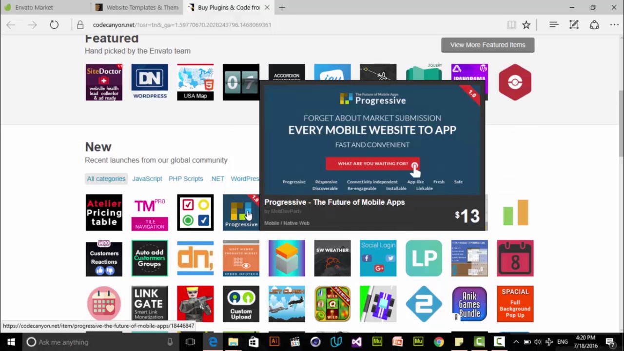Make a Web Note
Viewport: 624px width, 351px height.
click(574, 25)
